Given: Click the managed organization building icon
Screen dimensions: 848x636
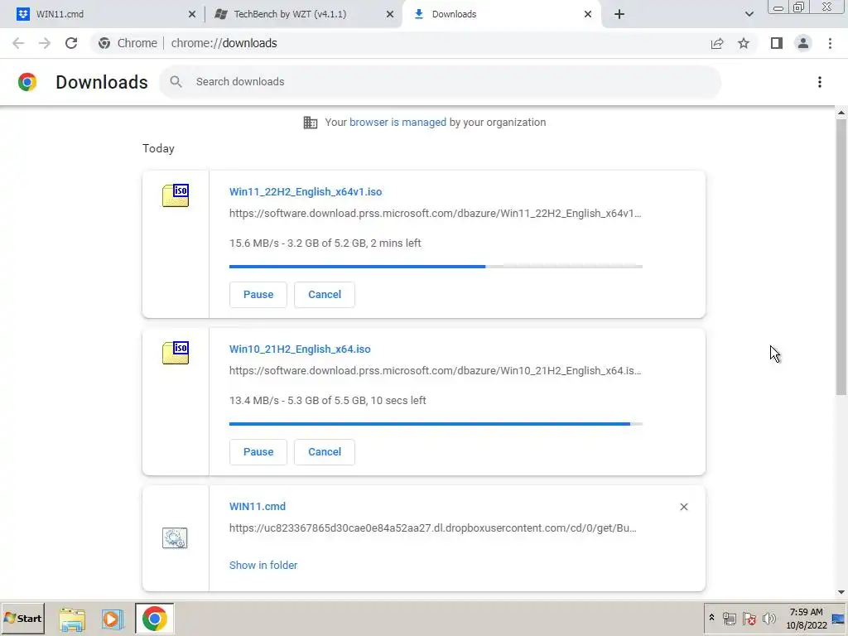Looking at the screenshot, I should 311,123.
